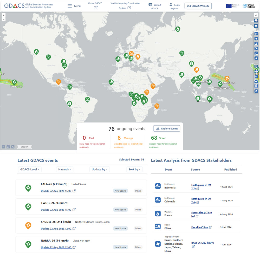Click New Update tag on LALA-26 row
Image resolution: width=260 pixels, height=260 pixels.
tap(121, 191)
